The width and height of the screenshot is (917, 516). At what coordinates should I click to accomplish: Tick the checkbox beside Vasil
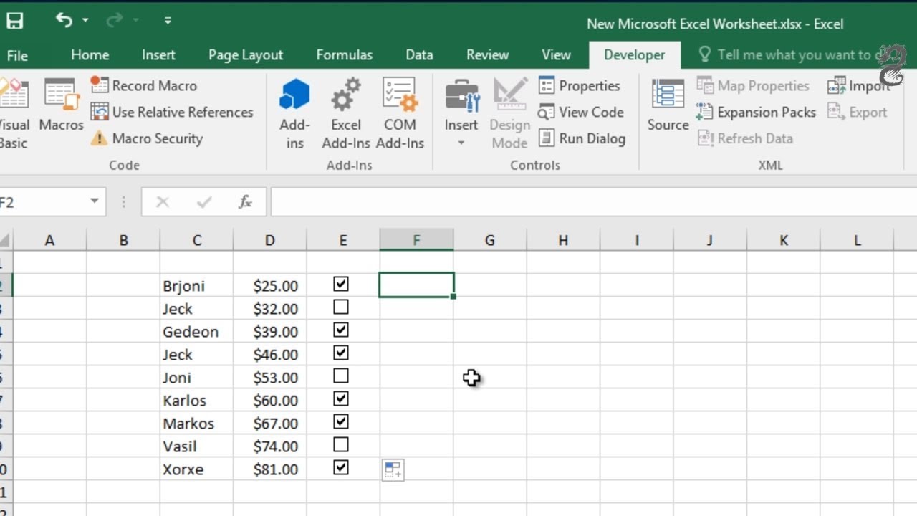coord(341,444)
